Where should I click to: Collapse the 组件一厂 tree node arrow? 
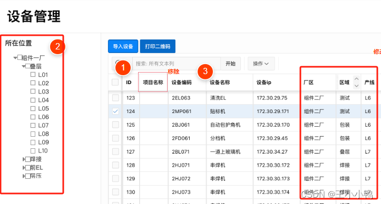[x=15, y=58]
